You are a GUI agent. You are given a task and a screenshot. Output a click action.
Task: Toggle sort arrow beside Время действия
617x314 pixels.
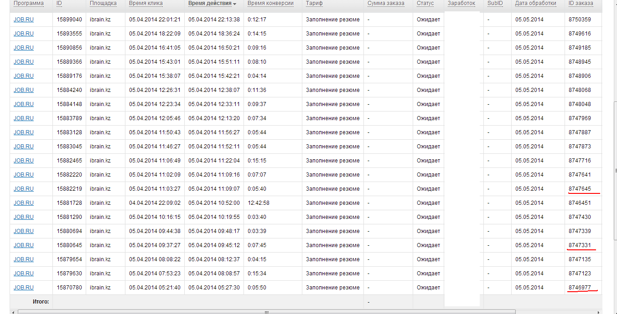[234, 4]
